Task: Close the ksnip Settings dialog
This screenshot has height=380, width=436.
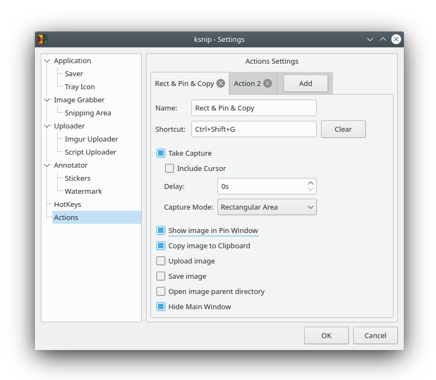Action: 396,39
